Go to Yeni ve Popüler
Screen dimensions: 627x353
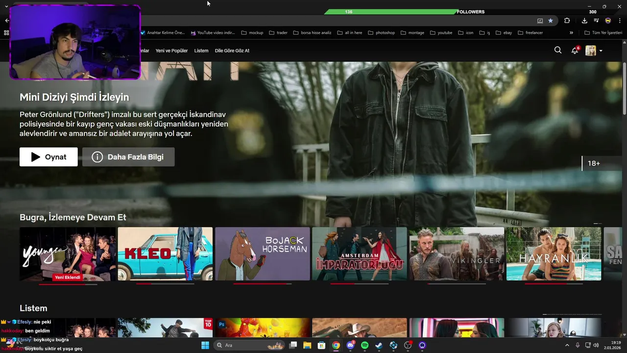[171, 50]
